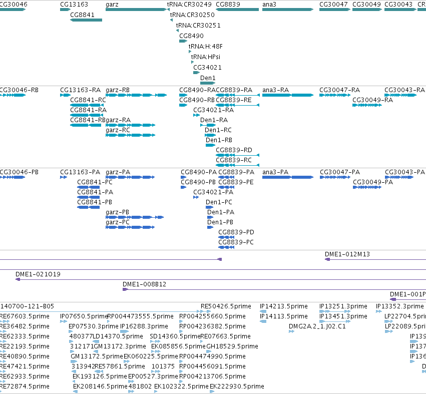This screenshot has width=426, height=394.
Task: Select the CG8841-PB protein label
Action: click(95, 202)
